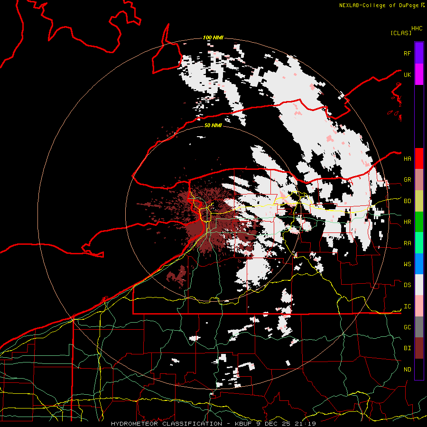Select the GR dusty-pink legend swatch

(419, 180)
